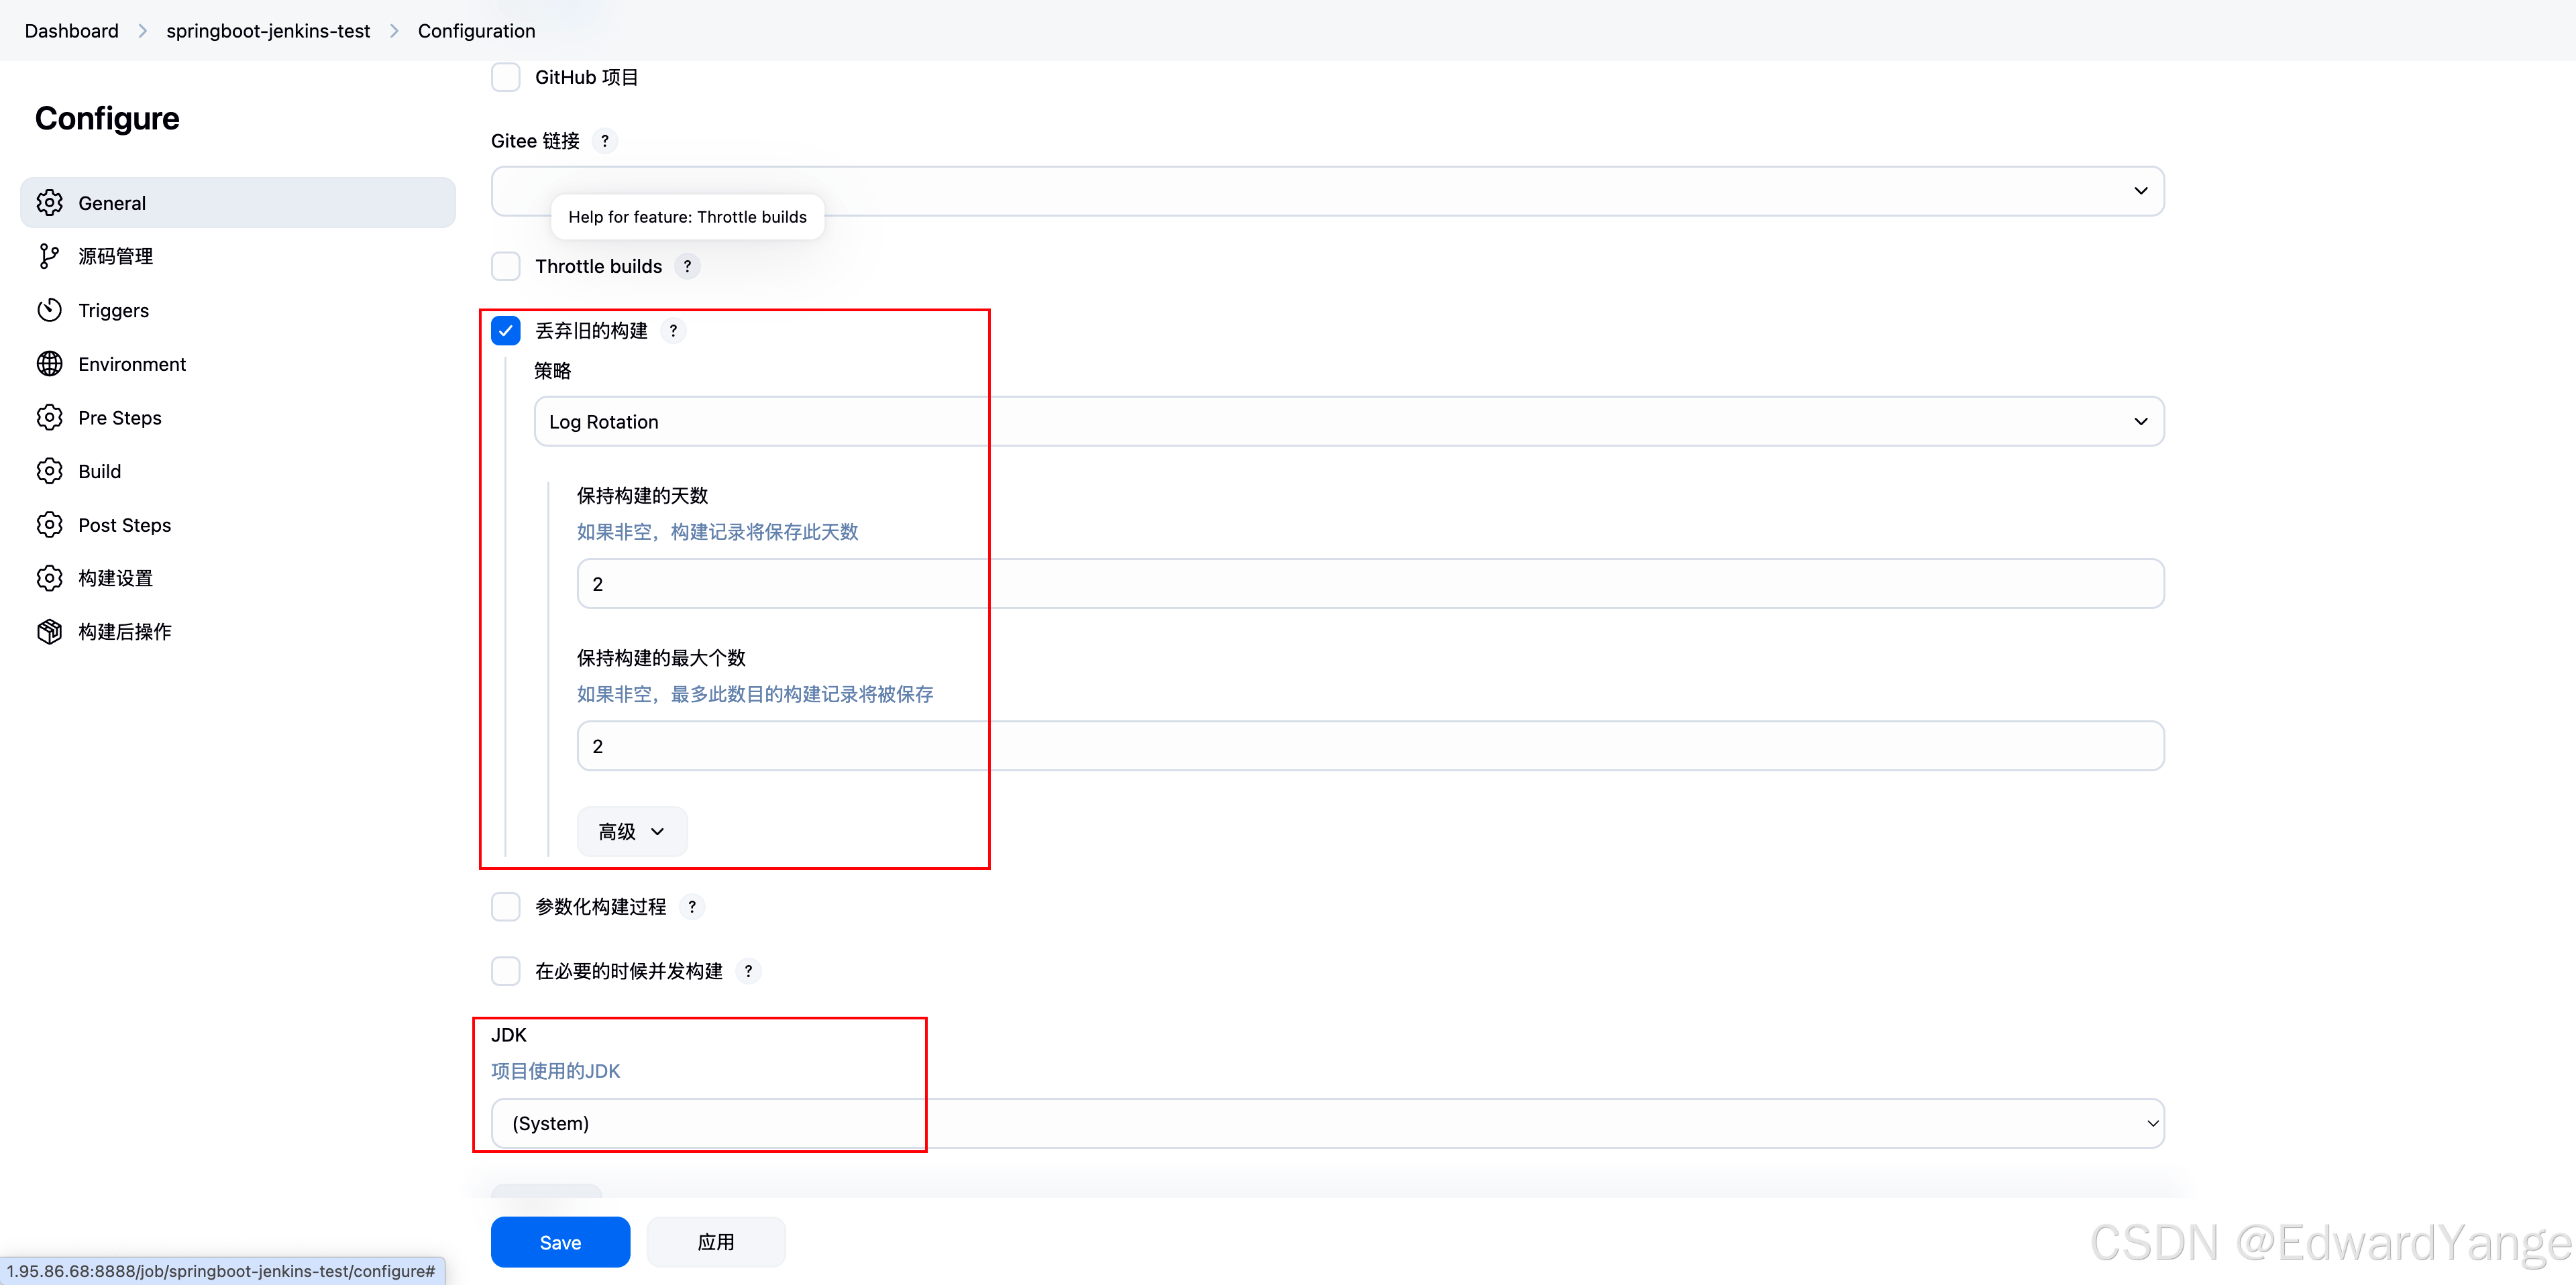Screen dimensions: 2576x1285
Task: Click the 保持构建的天数 input field
Action: coord(1370,584)
